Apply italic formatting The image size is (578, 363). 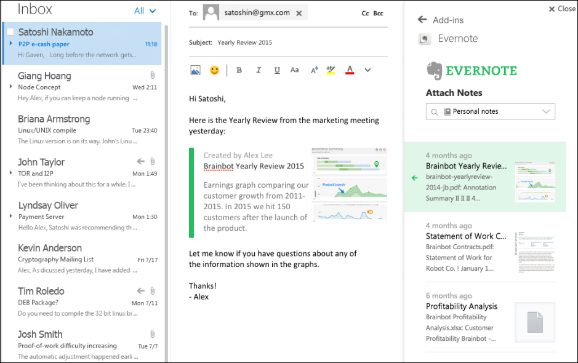click(x=258, y=70)
